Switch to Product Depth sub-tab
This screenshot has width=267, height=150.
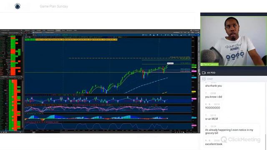click(49, 32)
